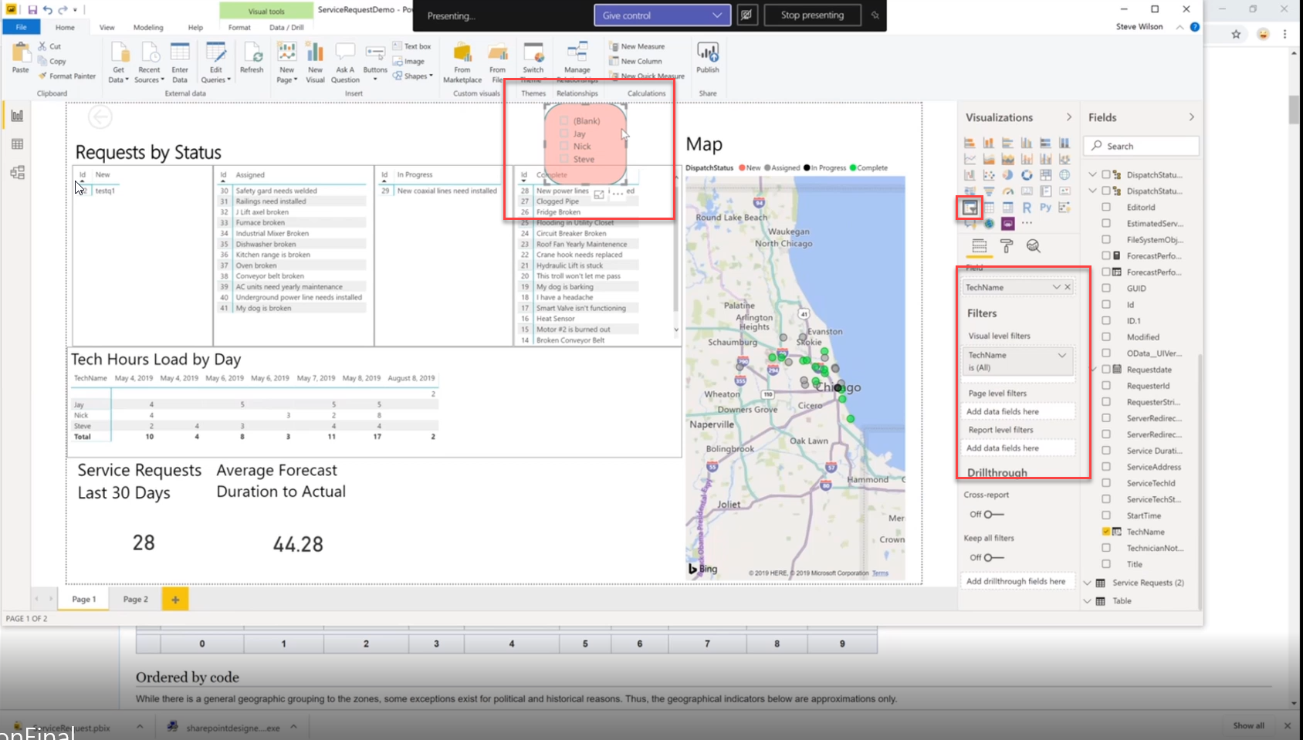Screen dimensions: 1303x740
Task: Click Refresh in the ribbon
Action: coord(252,59)
